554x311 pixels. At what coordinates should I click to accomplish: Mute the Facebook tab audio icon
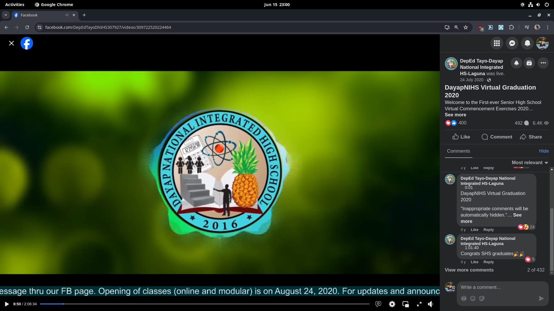(x=67, y=15)
